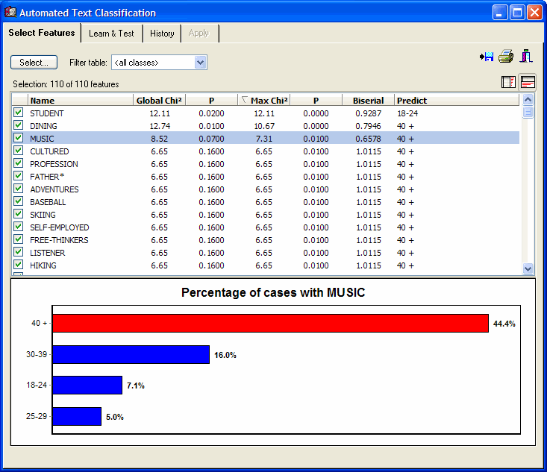Deselect the BASEBALL feature checkbox
This screenshot has height=472, width=547.
pyautogui.click(x=19, y=201)
